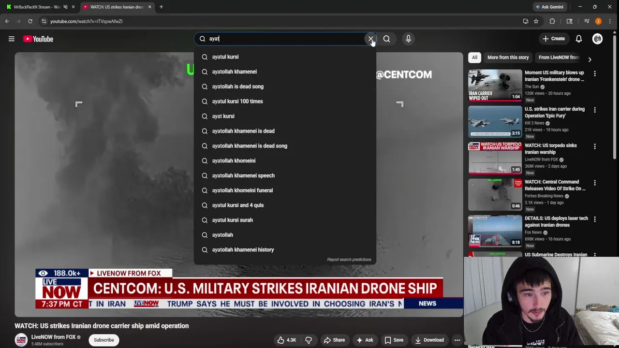Open 'Moment US military blows up' video title
Screen dimensions: 619x348
point(554,76)
